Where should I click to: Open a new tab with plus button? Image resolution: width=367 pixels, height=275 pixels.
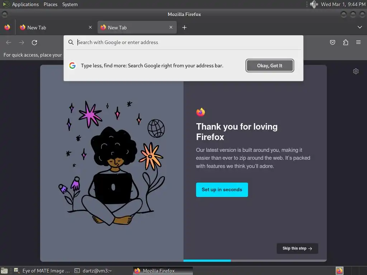(185, 28)
